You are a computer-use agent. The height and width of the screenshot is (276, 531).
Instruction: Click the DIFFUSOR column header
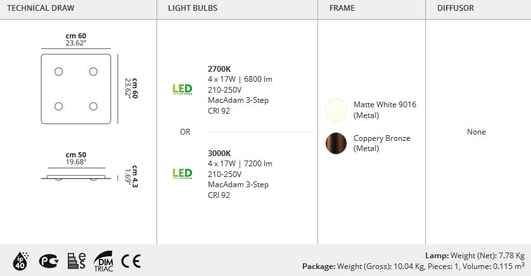456,8
